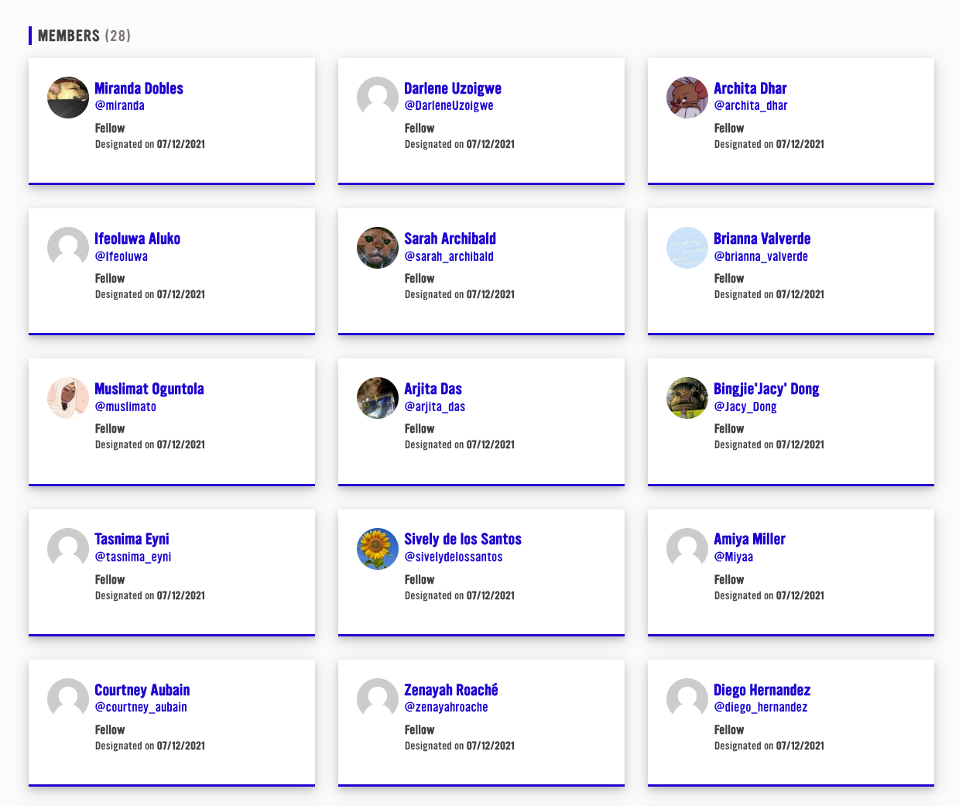Click Darlene Uzoigwe's default avatar icon
959x806 pixels.
tap(378, 98)
